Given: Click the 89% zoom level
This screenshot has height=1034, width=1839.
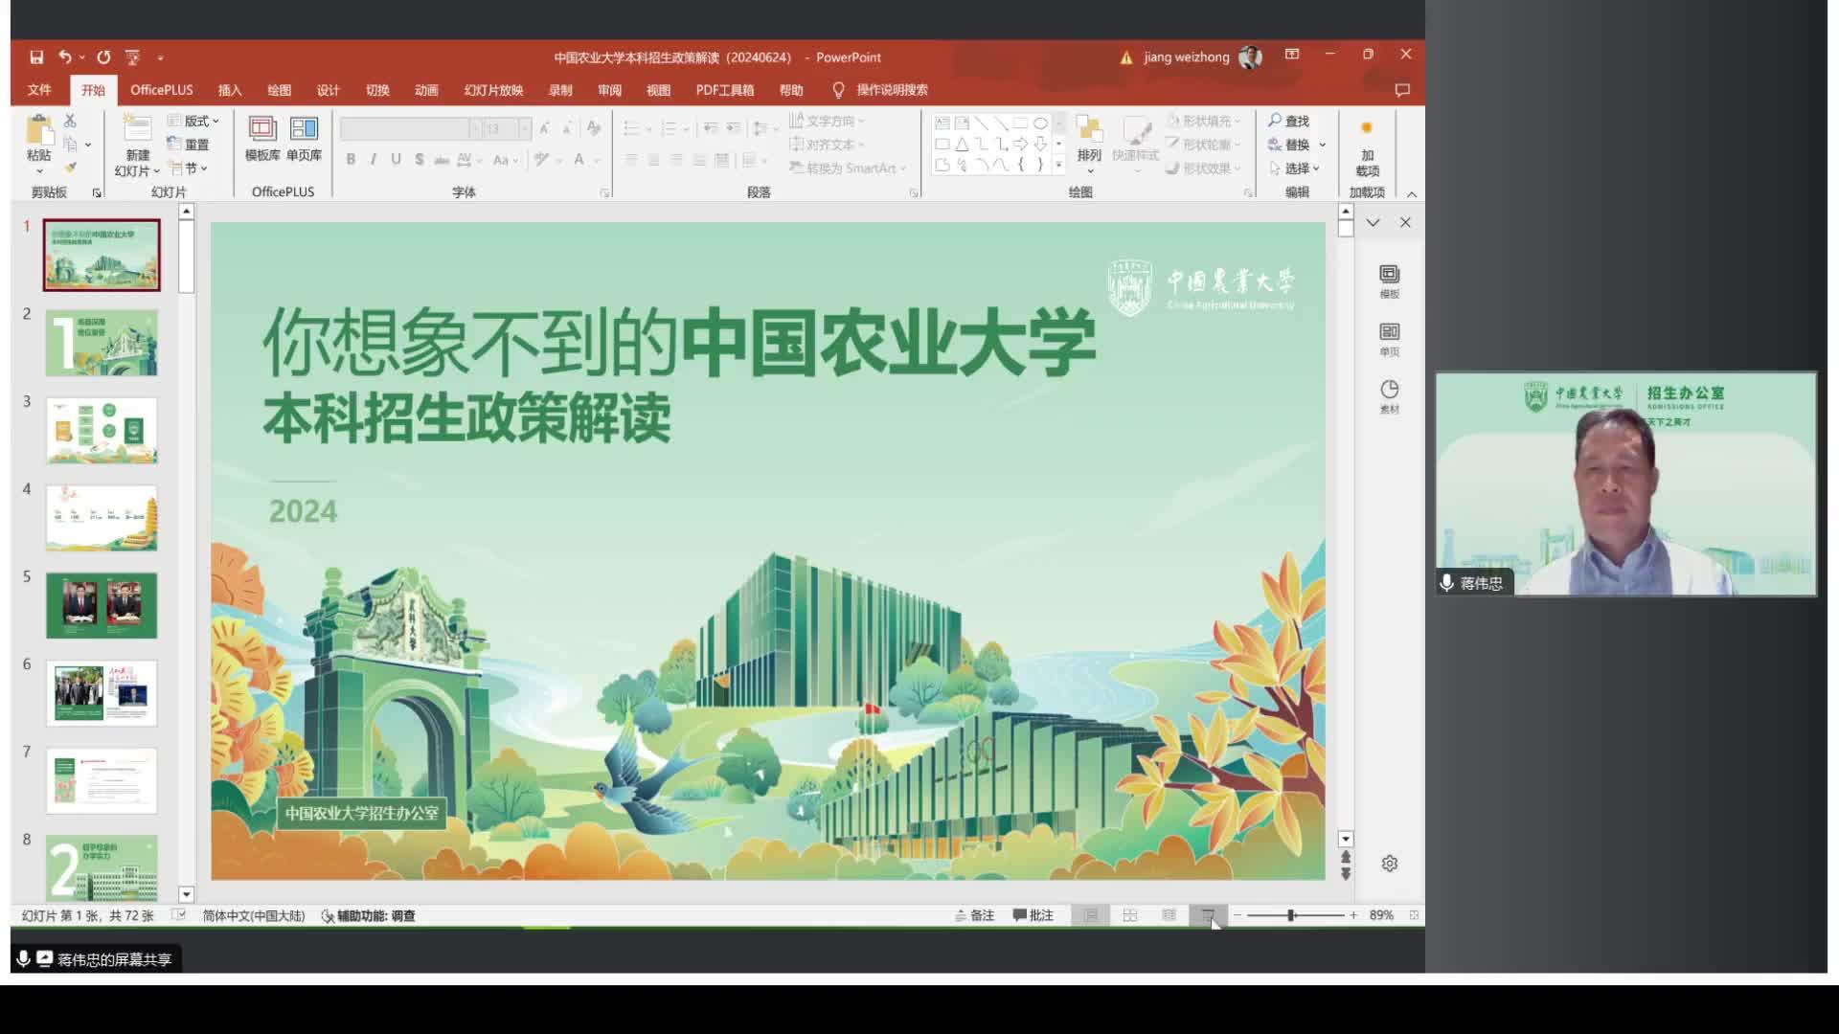Looking at the screenshot, I should point(1381,915).
